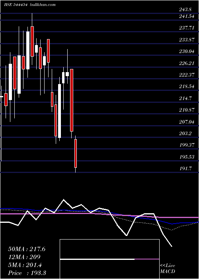Click the 199.37 price level label
Image resolution: width=199 pixels, height=279 pixels.
187,145
